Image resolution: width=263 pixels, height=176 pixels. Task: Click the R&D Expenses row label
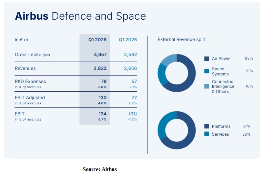click(30, 82)
